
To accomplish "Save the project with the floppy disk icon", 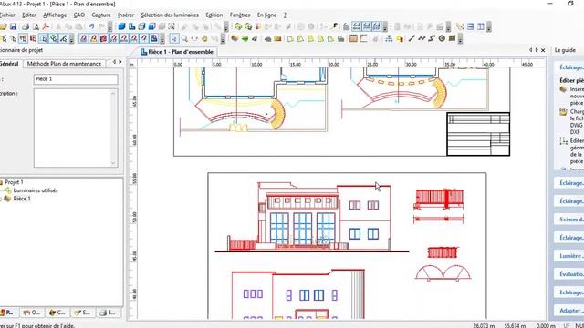I will [13, 26].
